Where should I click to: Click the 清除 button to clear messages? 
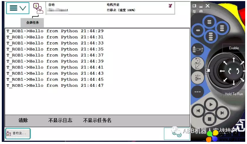point(23,120)
